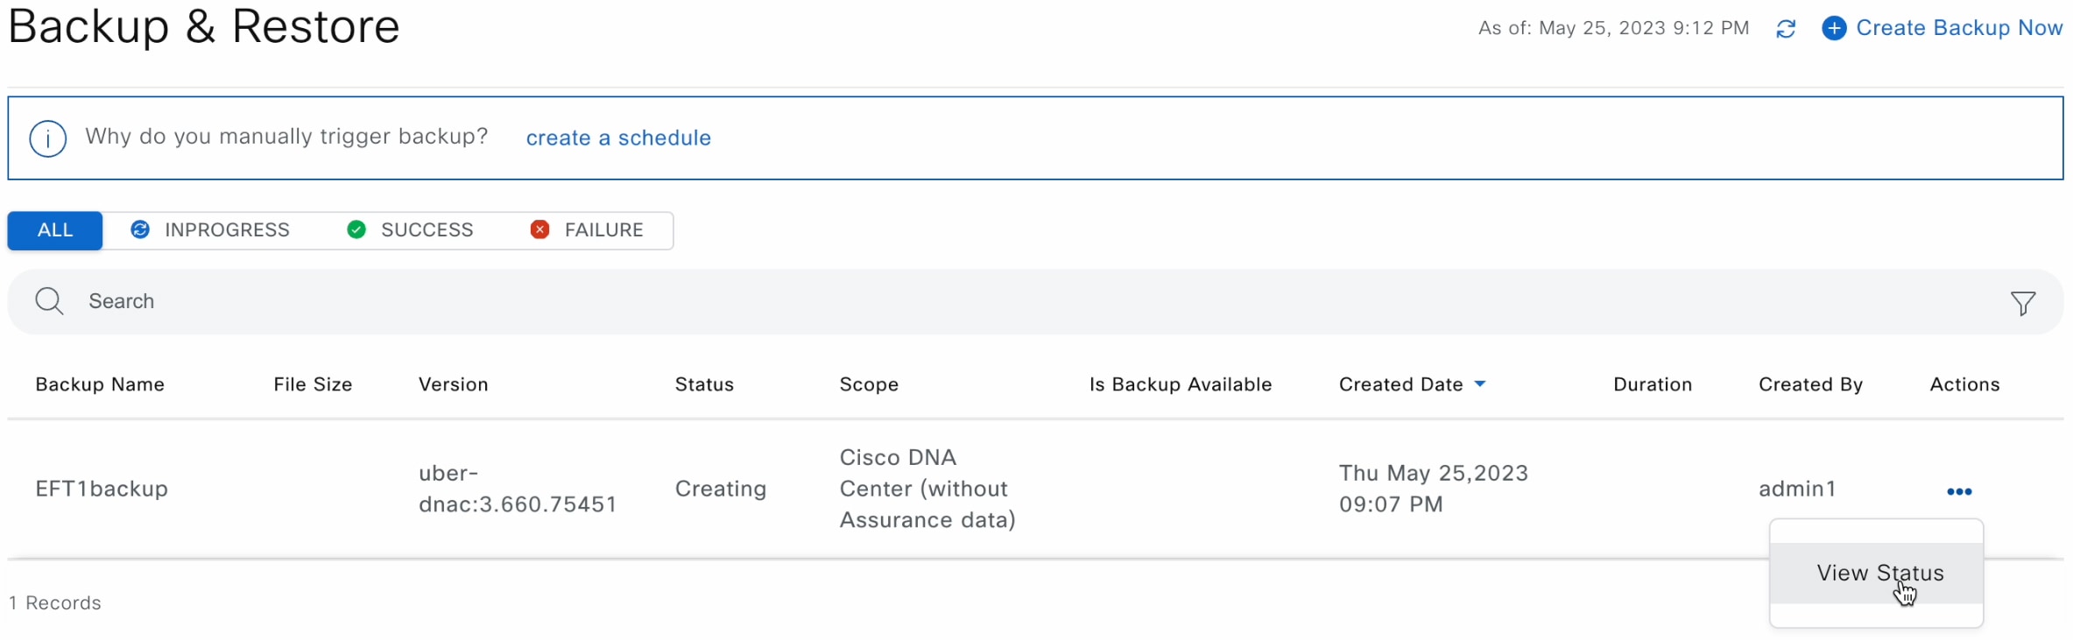Open the create a schedule link
The image size is (2073, 640).
pos(618,138)
